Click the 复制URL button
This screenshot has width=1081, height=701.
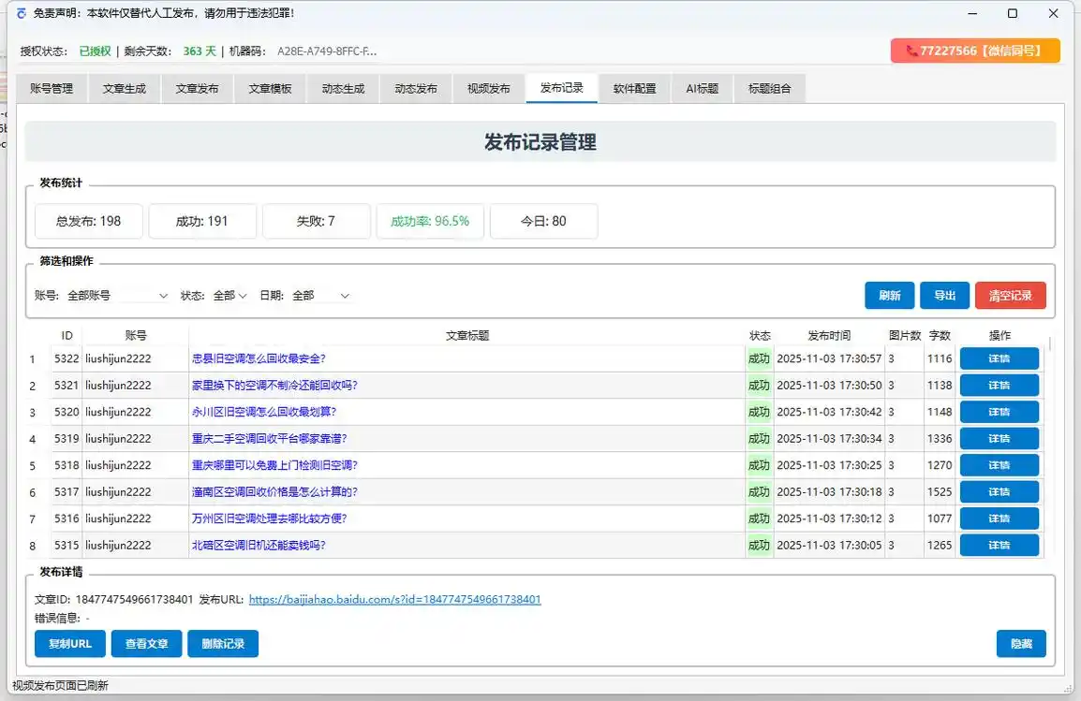pos(69,643)
